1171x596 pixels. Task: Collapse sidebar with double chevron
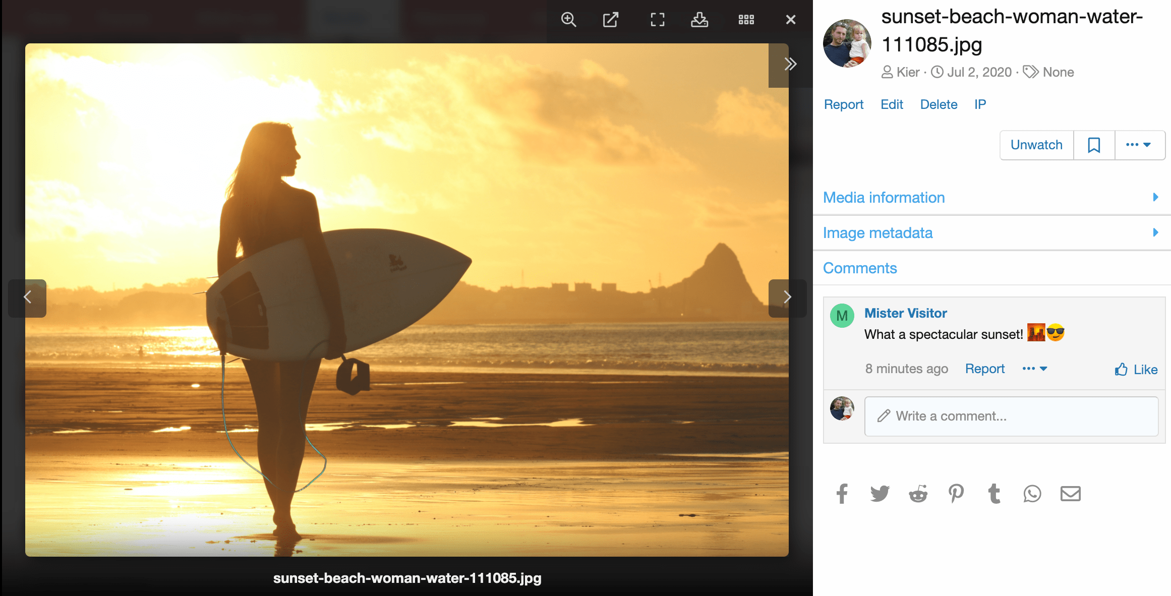click(x=790, y=64)
